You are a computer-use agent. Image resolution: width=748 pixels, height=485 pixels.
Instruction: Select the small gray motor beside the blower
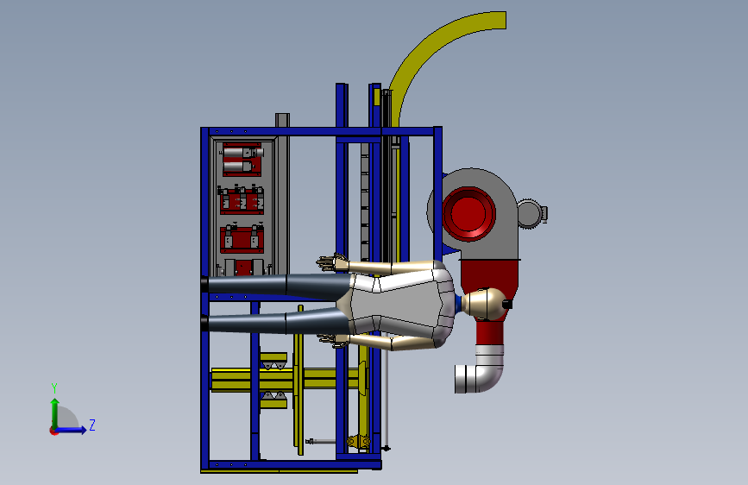pyautogui.click(x=531, y=213)
